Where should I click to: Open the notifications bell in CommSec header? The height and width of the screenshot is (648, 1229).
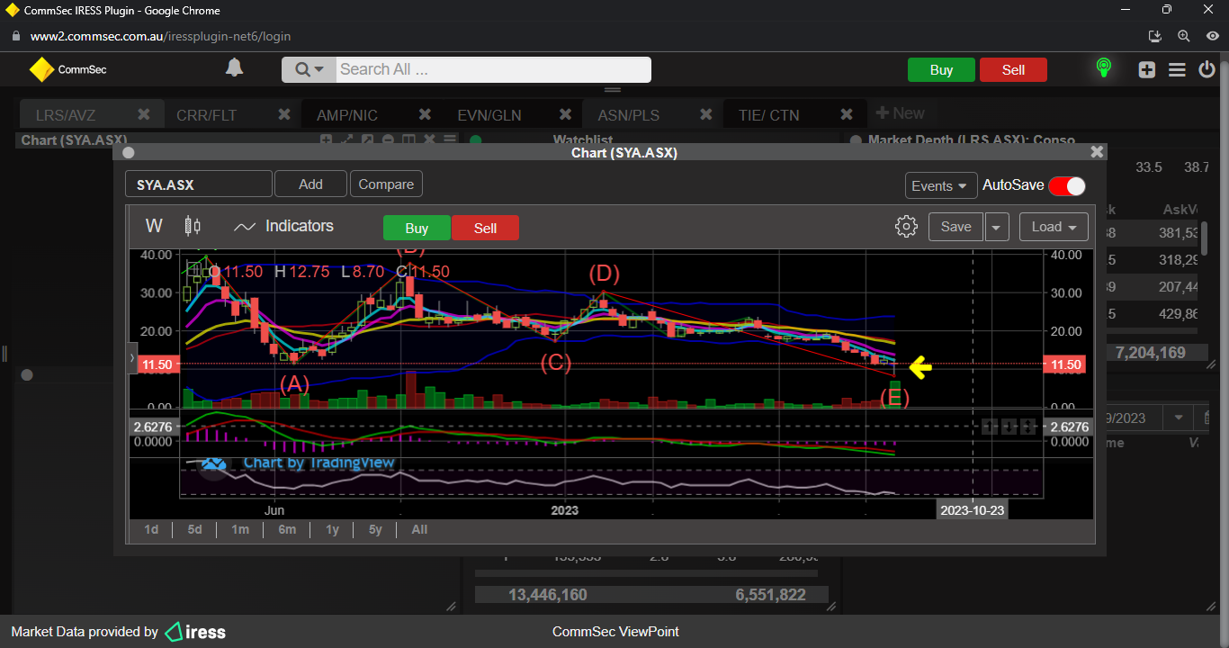[234, 68]
